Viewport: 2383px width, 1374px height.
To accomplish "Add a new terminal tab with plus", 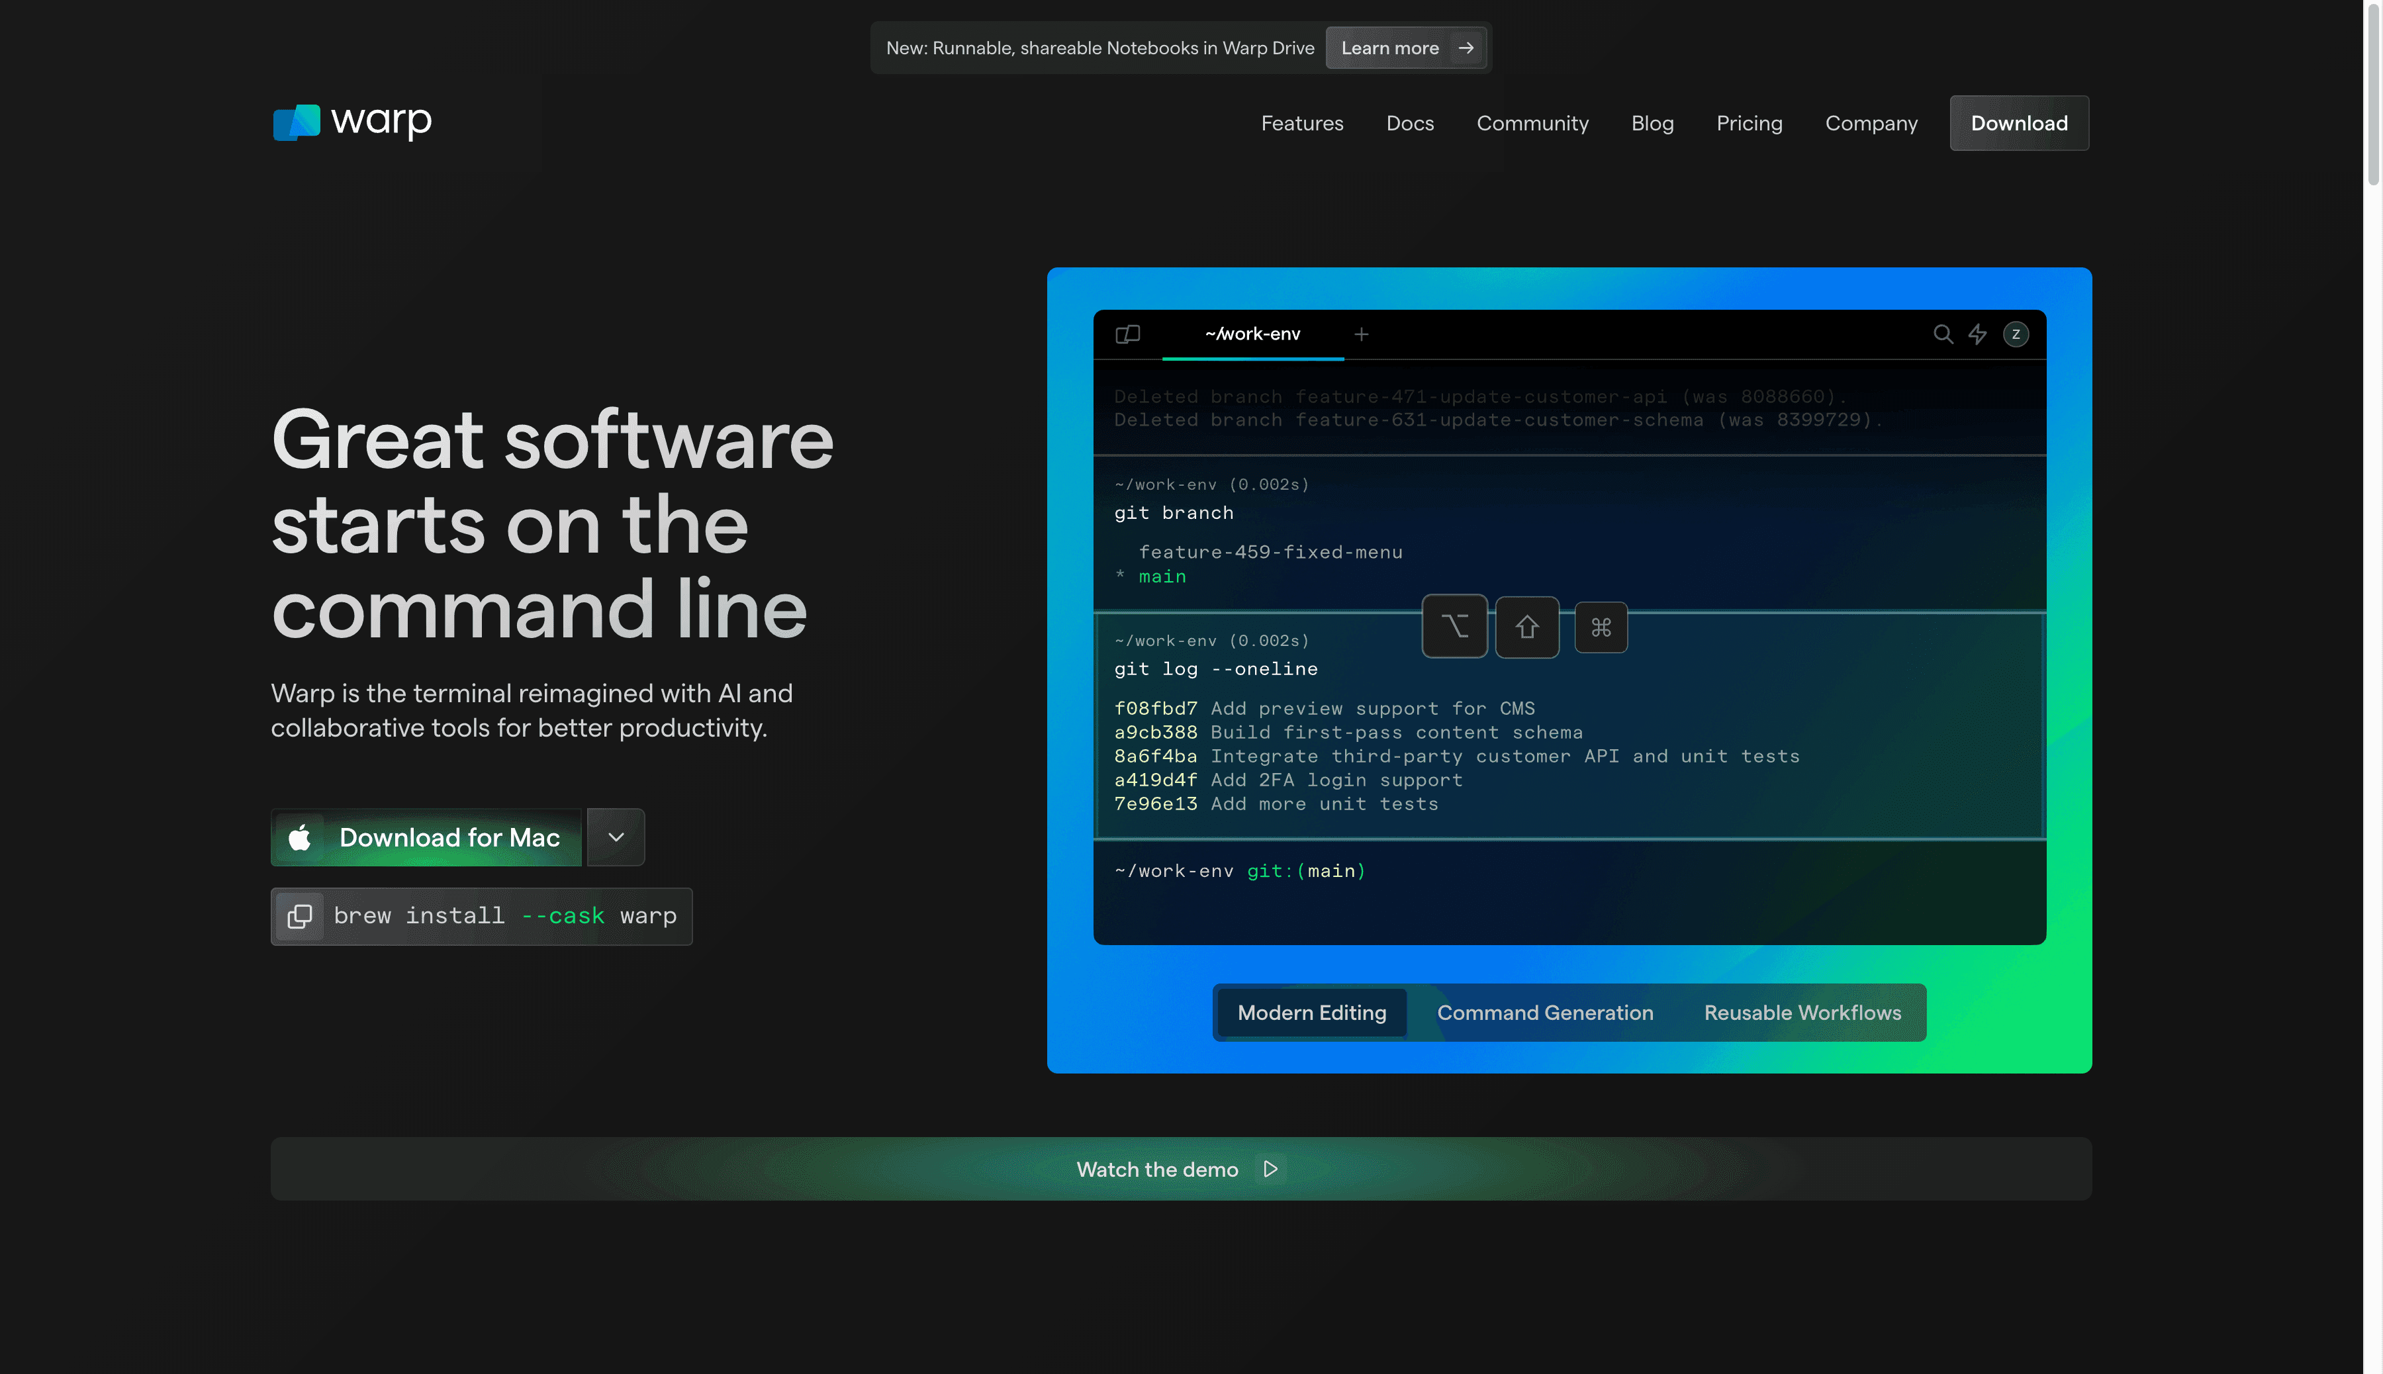I will 1361,334.
